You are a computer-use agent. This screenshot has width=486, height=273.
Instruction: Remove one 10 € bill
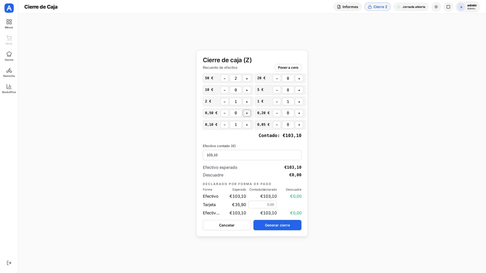pyautogui.click(x=224, y=90)
